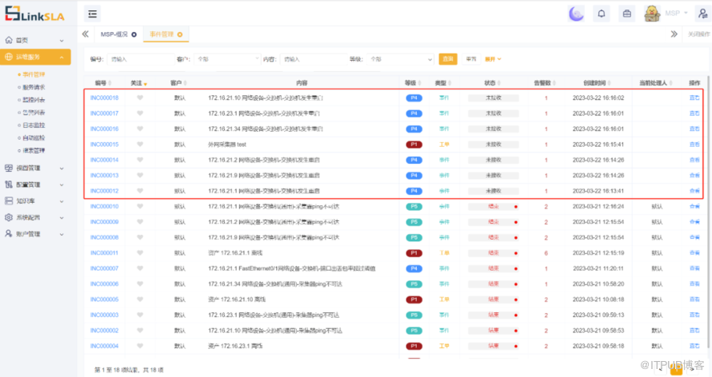Toggle favorite heart for INC000010
This screenshot has width=712, height=377.
click(x=140, y=206)
